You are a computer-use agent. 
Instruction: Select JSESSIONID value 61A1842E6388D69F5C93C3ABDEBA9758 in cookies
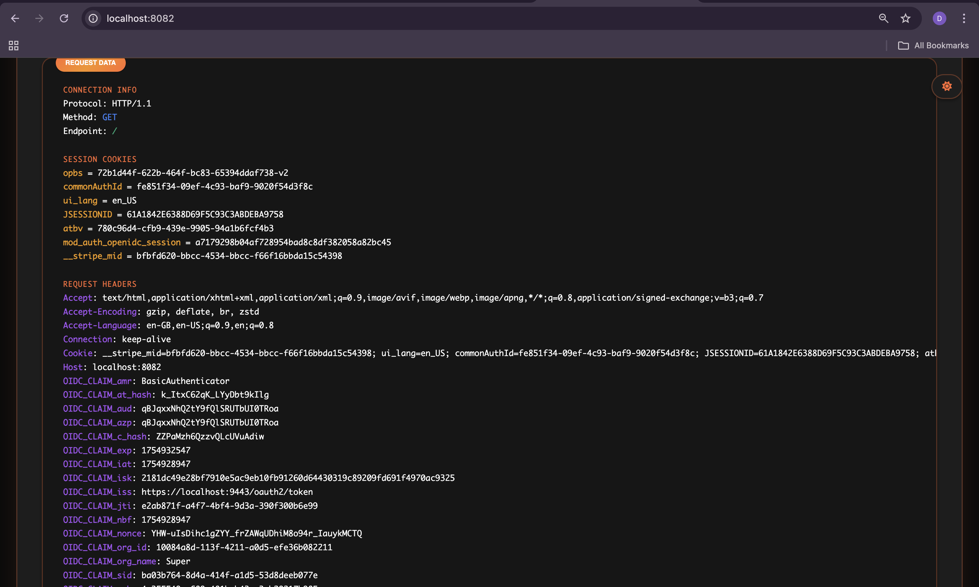click(x=205, y=214)
